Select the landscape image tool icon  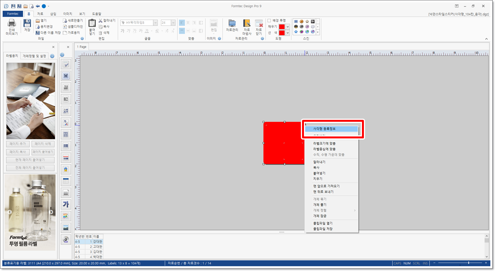coord(66,228)
